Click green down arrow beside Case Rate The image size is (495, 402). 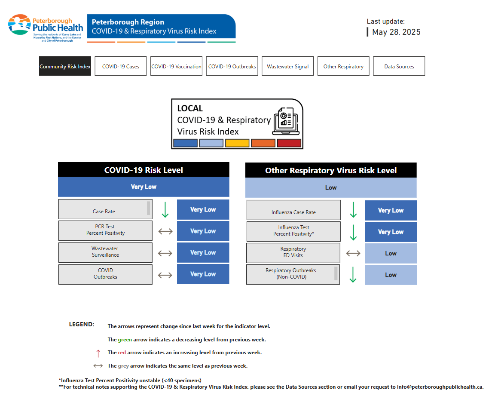[165, 210]
